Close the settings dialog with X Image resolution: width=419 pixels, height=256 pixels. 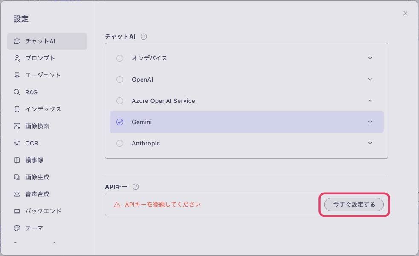[x=405, y=13]
